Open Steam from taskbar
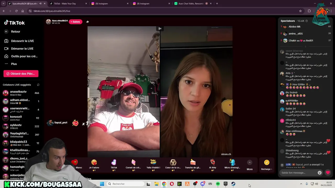This screenshot has height=188, width=335. click(x=233, y=184)
